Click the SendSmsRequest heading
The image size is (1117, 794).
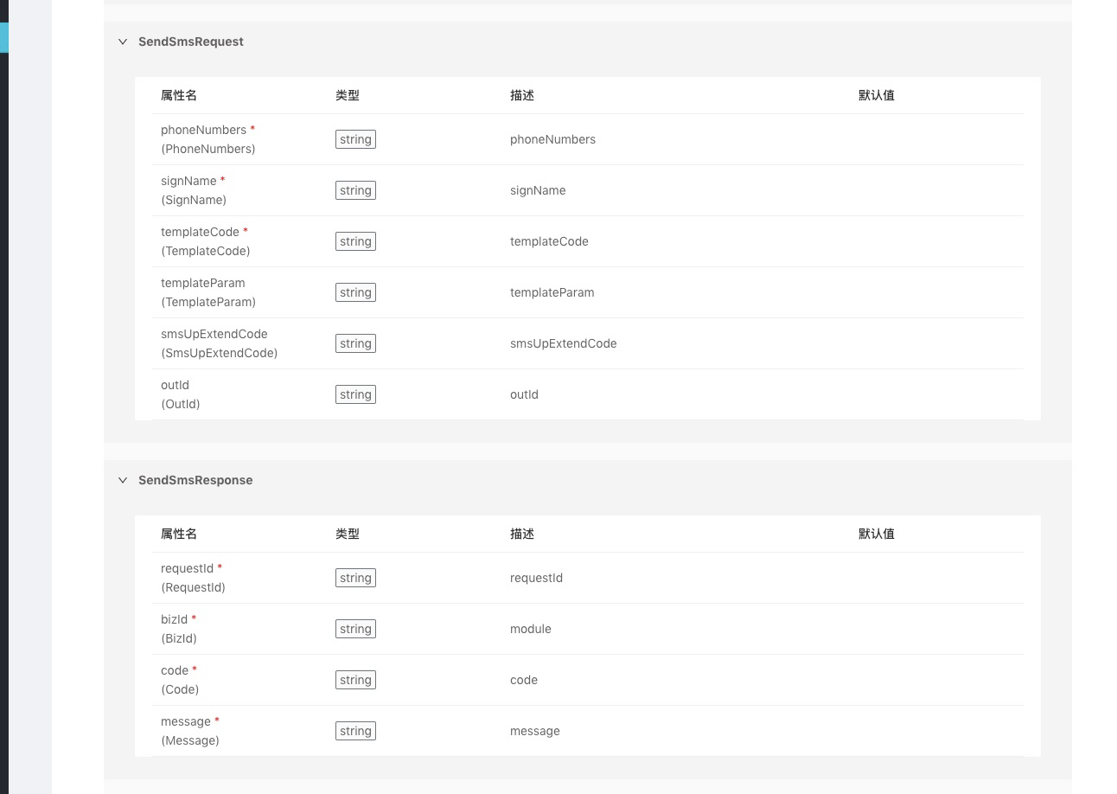[191, 42]
